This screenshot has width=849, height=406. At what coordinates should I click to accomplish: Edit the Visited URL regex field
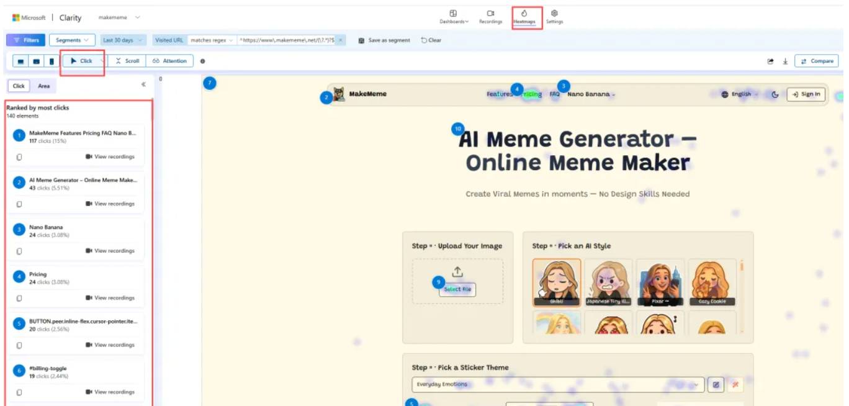pos(287,40)
